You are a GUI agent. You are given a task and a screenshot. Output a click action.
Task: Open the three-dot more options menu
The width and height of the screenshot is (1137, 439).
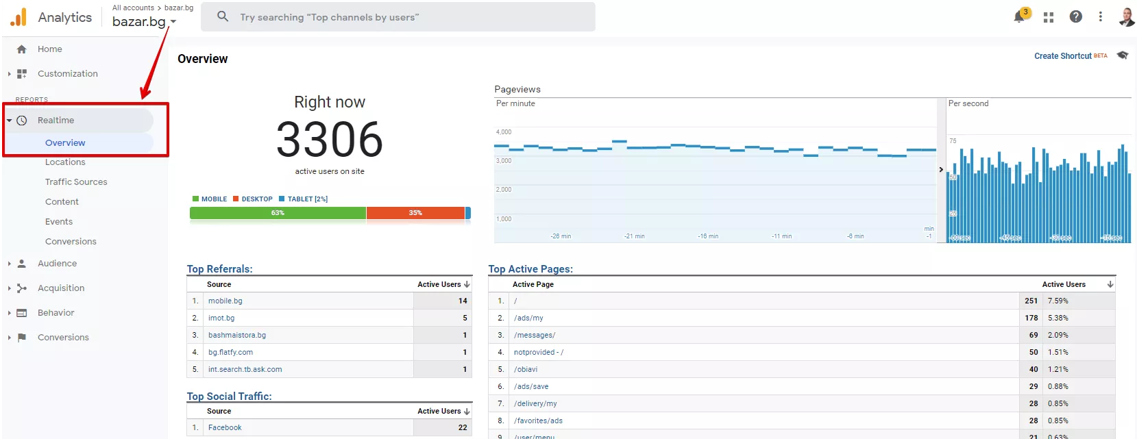click(x=1101, y=16)
